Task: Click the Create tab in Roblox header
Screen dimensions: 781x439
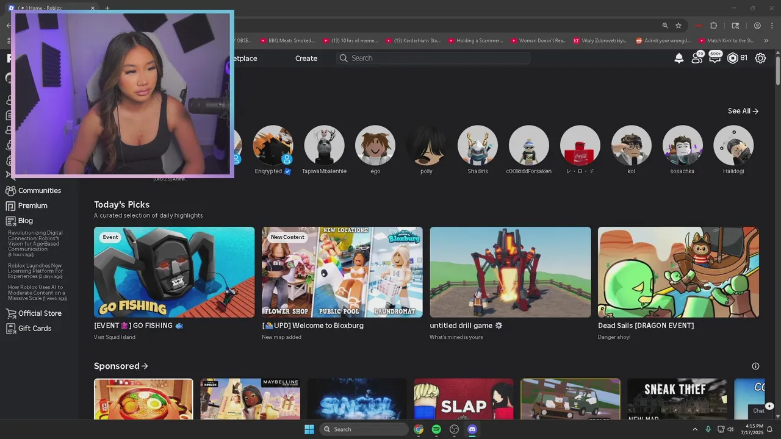Action: click(x=306, y=59)
